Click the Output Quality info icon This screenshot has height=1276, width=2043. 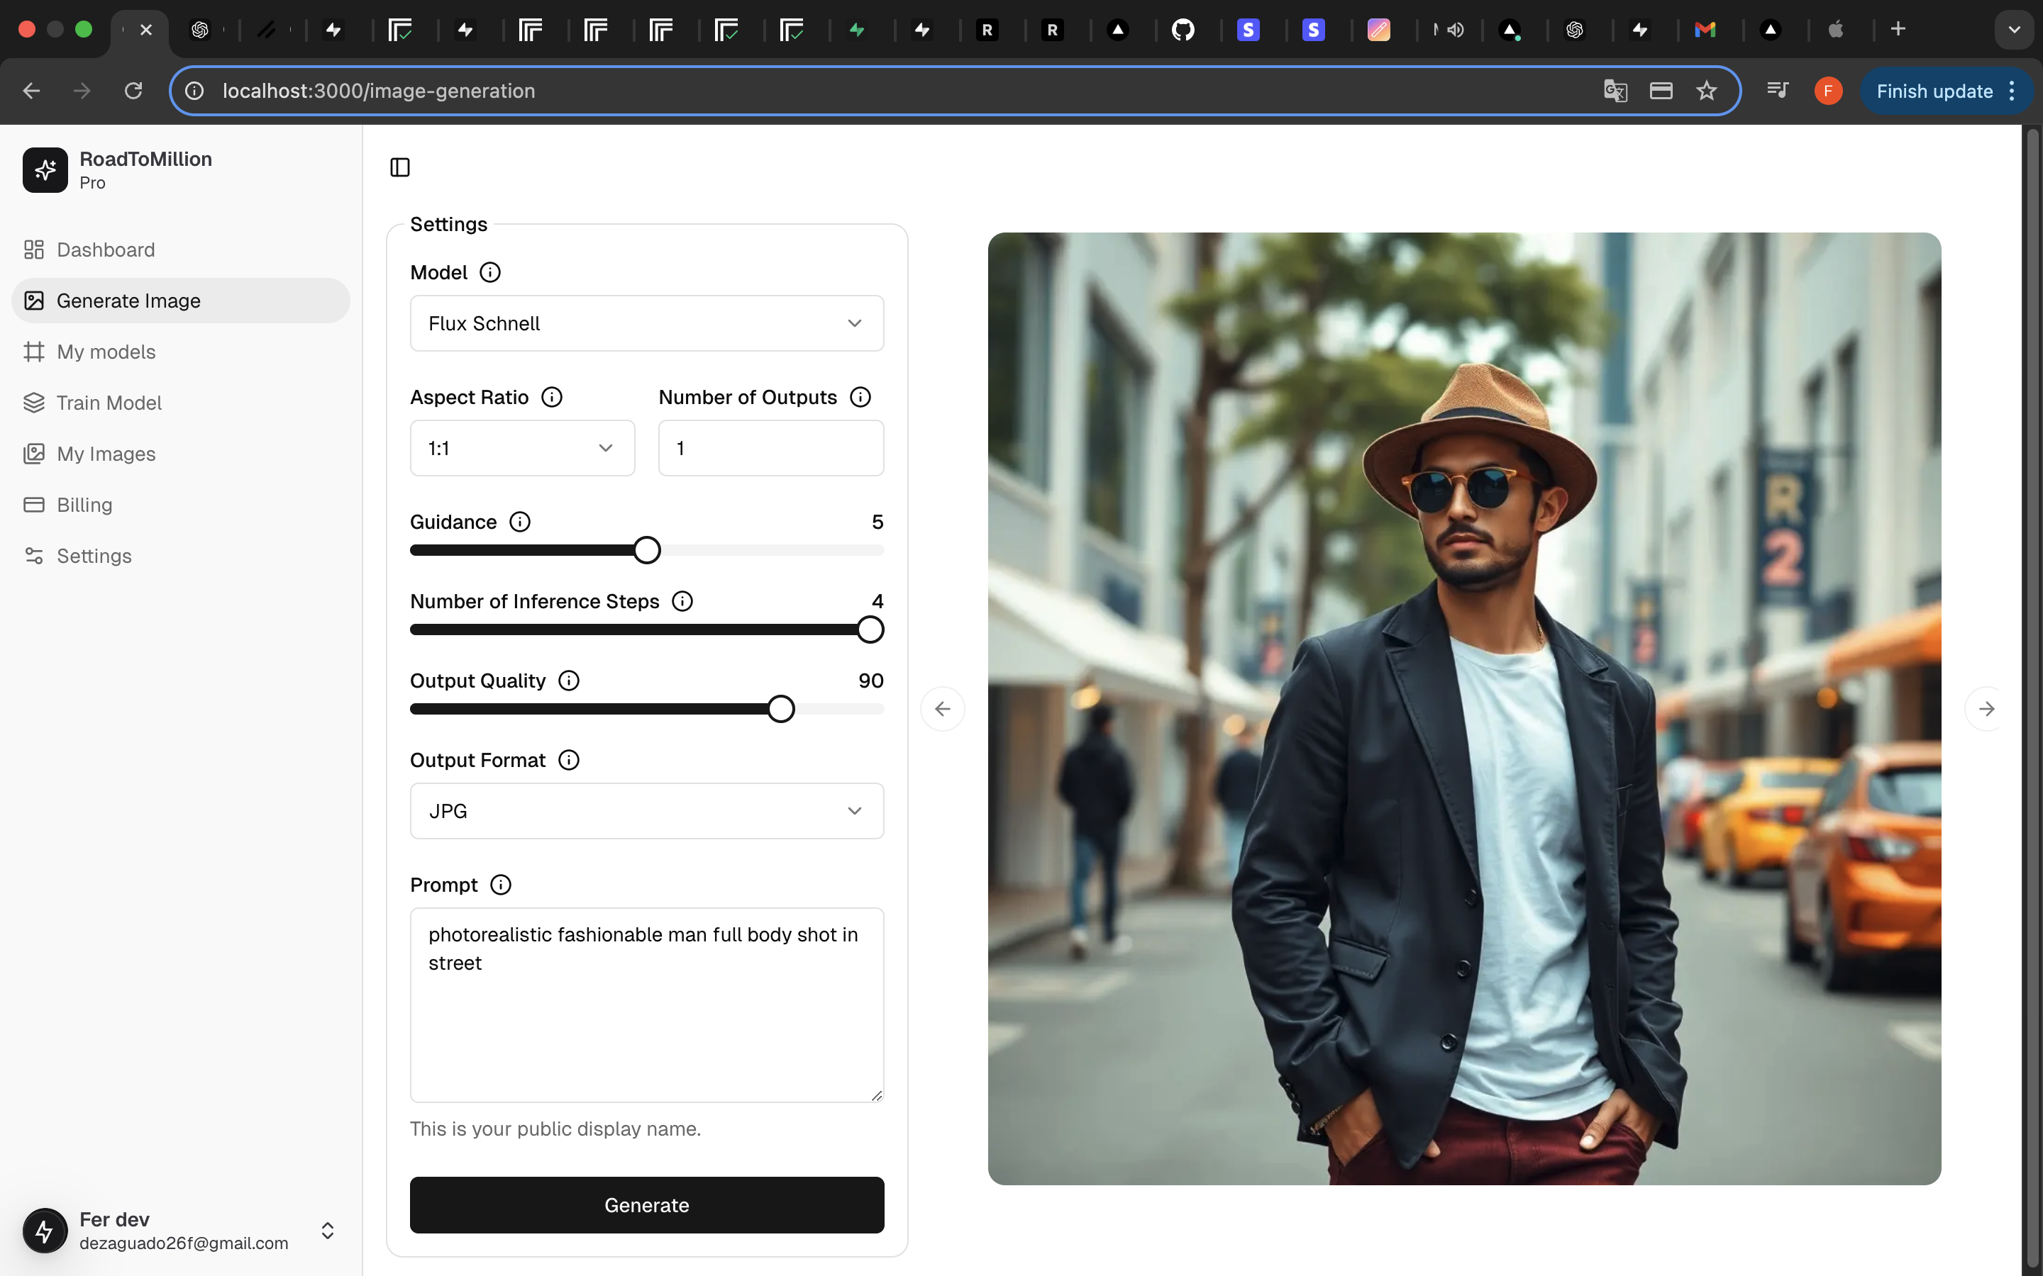pyautogui.click(x=569, y=681)
